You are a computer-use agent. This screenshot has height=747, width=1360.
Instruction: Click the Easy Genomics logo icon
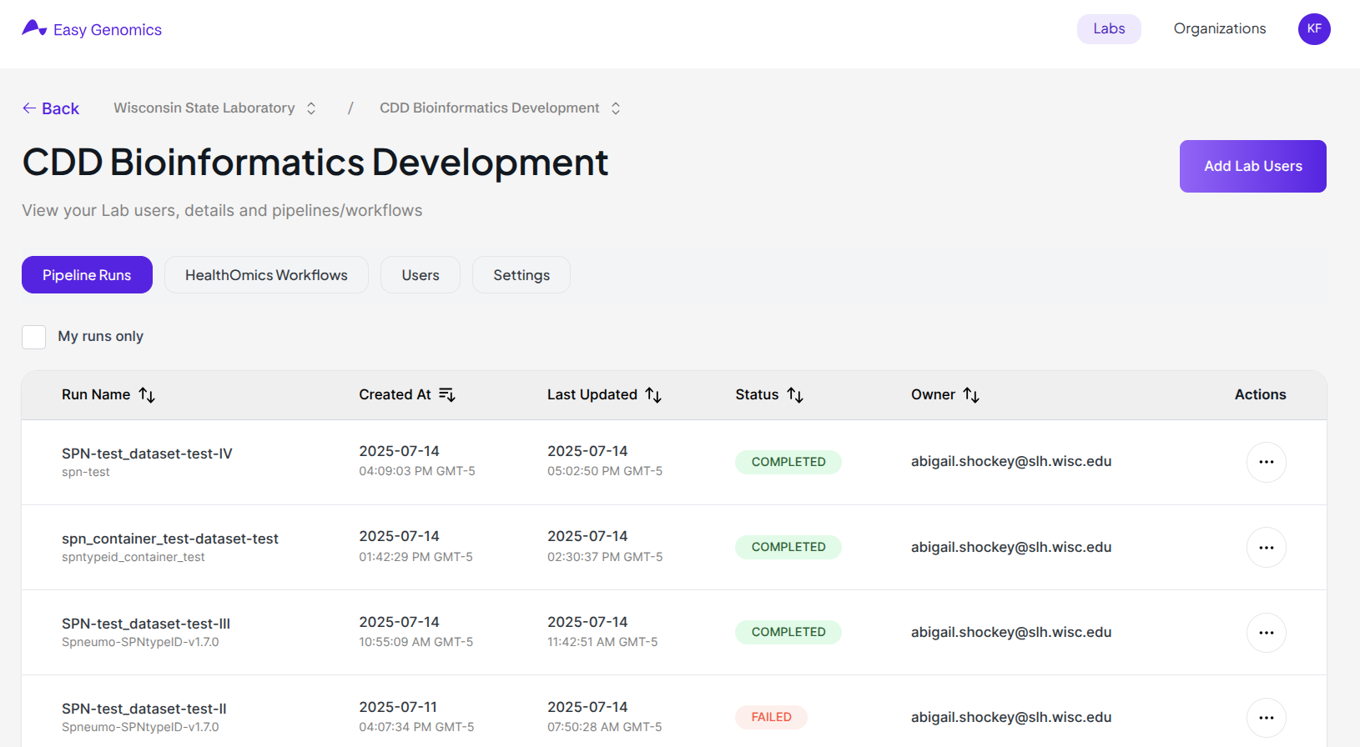(34, 28)
